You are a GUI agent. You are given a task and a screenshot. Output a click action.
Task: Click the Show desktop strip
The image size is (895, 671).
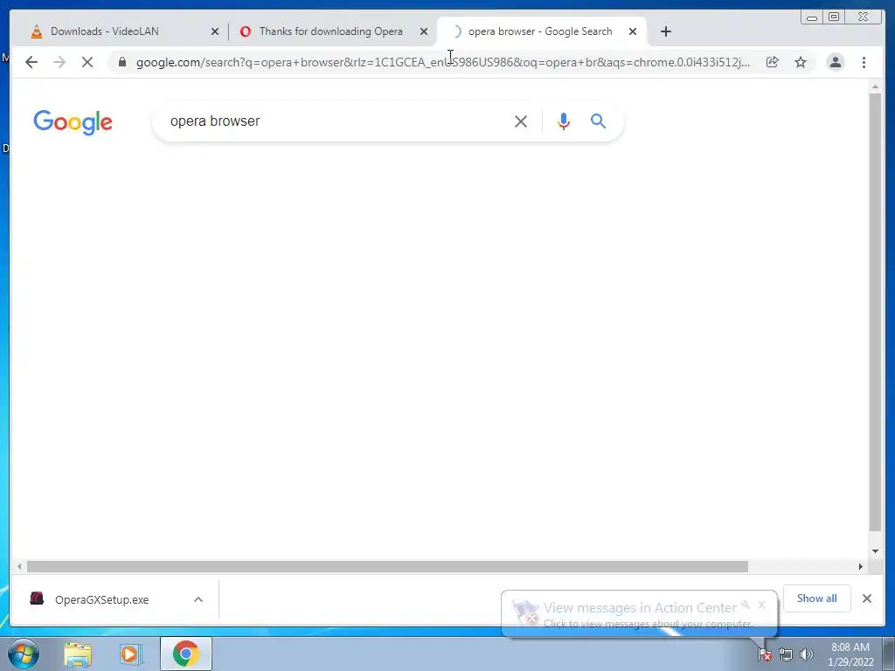[889, 654]
